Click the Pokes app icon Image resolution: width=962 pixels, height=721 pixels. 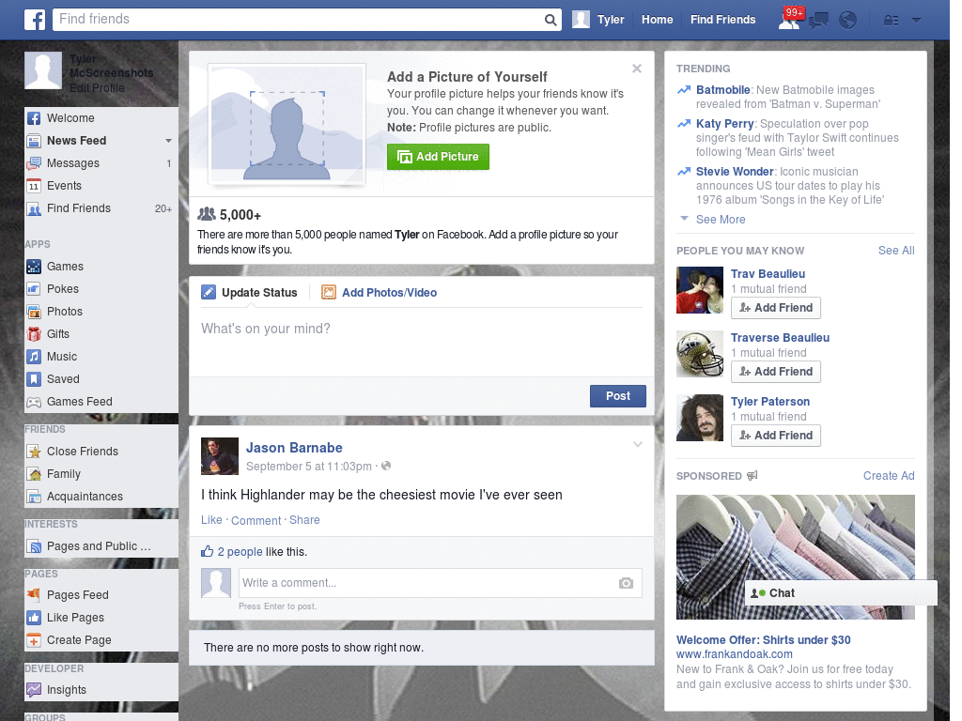point(34,289)
